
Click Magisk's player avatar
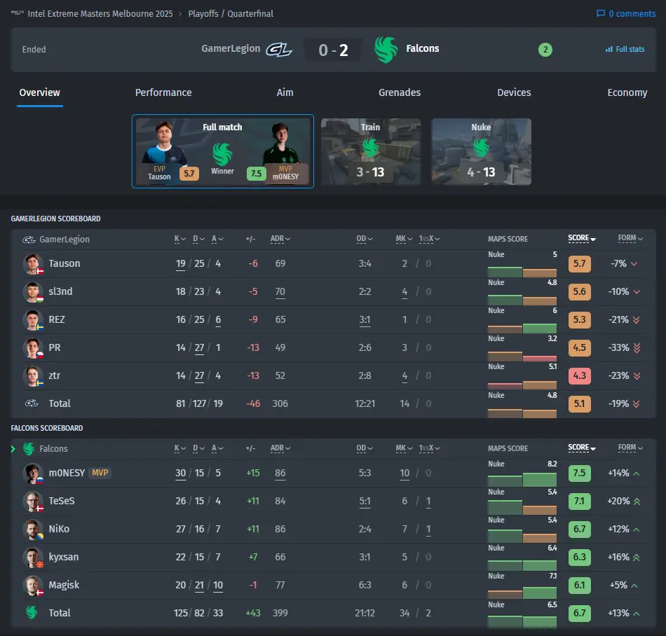33,586
